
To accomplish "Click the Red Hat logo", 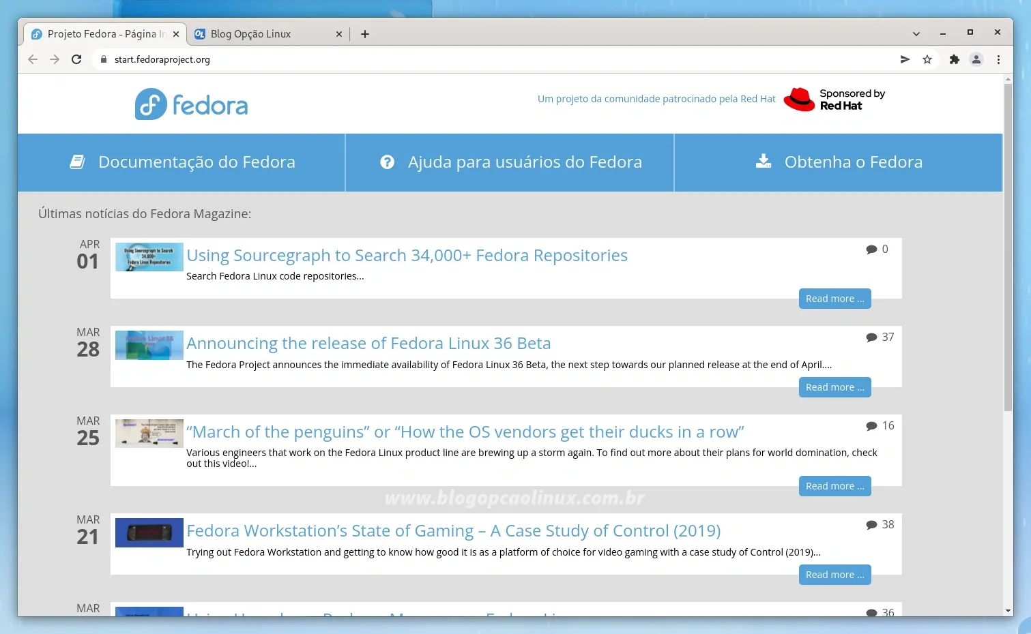I will coord(834,100).
